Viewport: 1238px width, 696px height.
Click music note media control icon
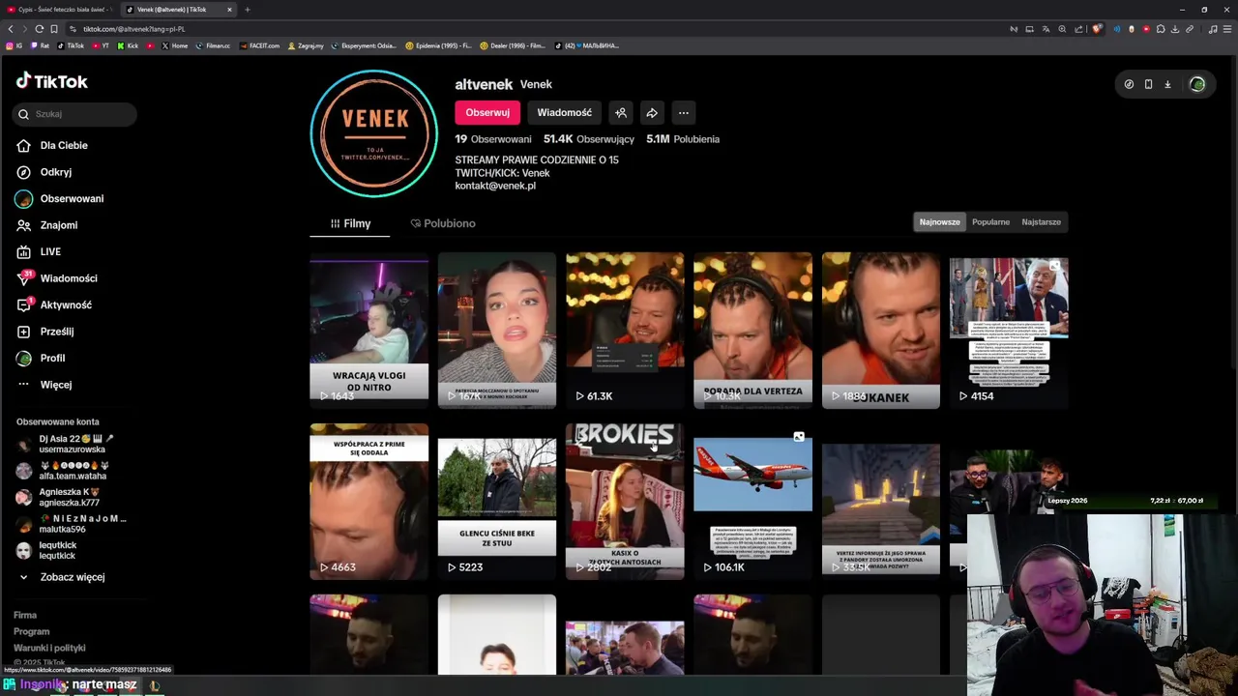tap(1213, 29)
